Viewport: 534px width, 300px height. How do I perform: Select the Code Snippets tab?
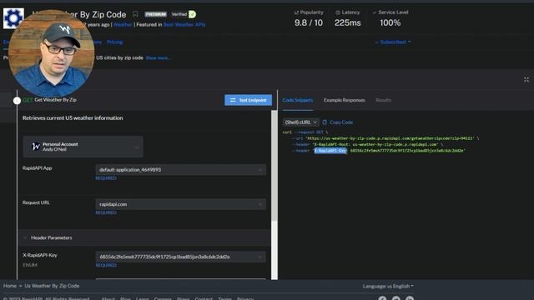coord(298,100)
